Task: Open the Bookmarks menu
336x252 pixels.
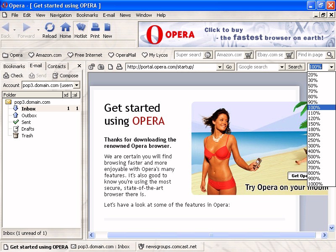Action: click(87, 15)
